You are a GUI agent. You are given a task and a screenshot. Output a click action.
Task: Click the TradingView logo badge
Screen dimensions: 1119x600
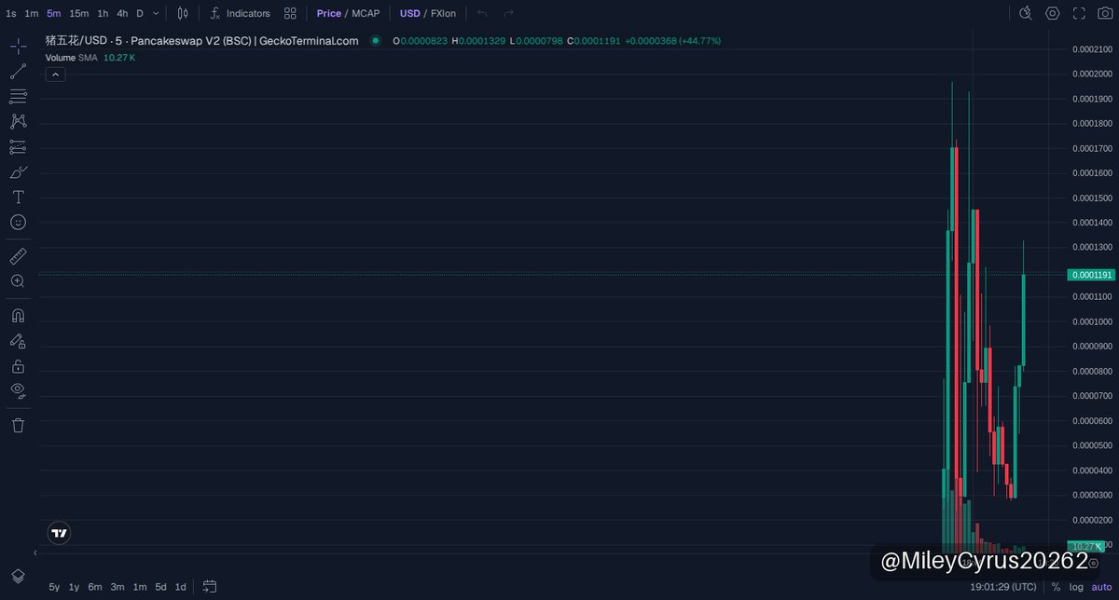coord(59,533)
